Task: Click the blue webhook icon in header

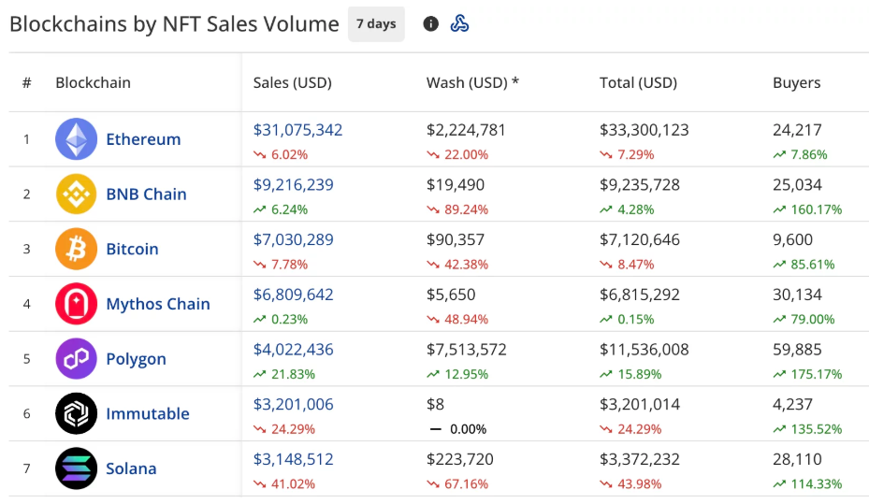Action: point(459,24)
